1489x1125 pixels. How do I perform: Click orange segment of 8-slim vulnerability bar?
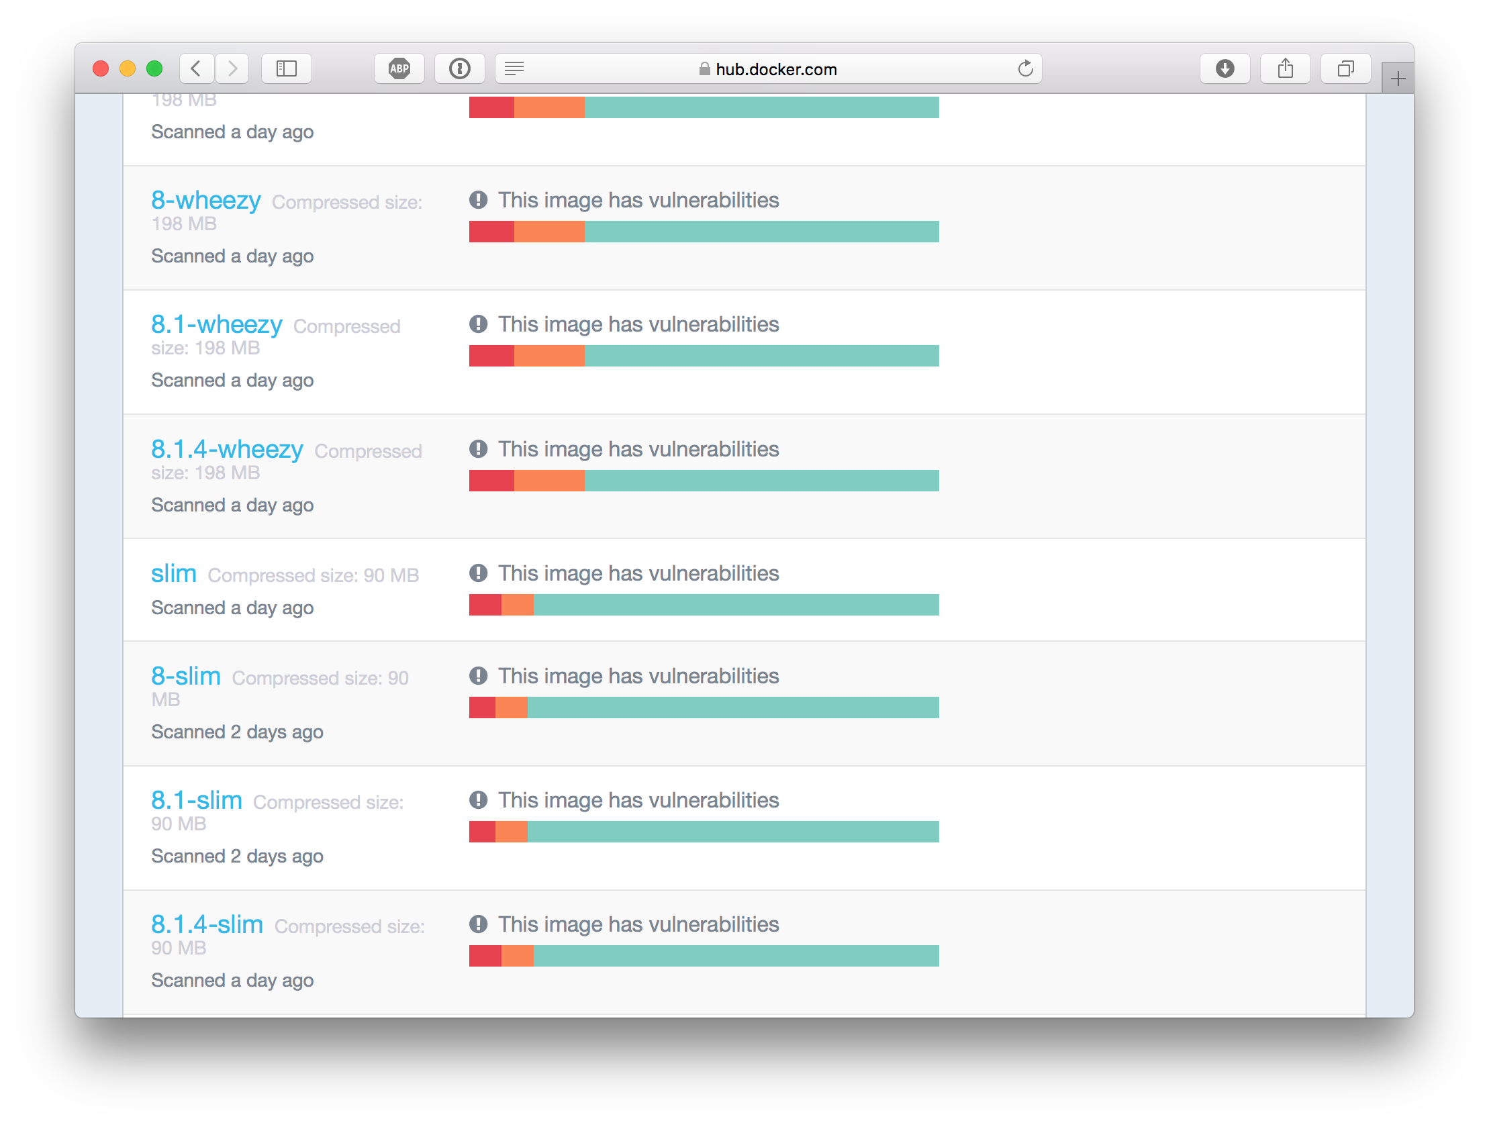click(x=512, y=707)
